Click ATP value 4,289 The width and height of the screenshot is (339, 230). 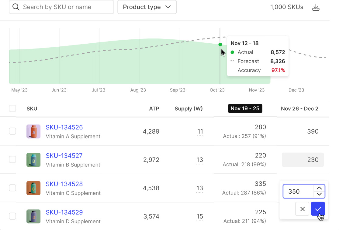coord(151,132)
